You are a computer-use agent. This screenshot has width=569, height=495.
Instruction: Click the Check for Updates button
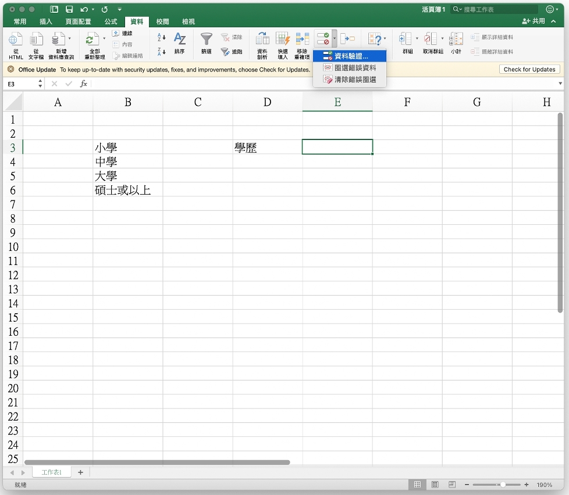tap(529, 70)
